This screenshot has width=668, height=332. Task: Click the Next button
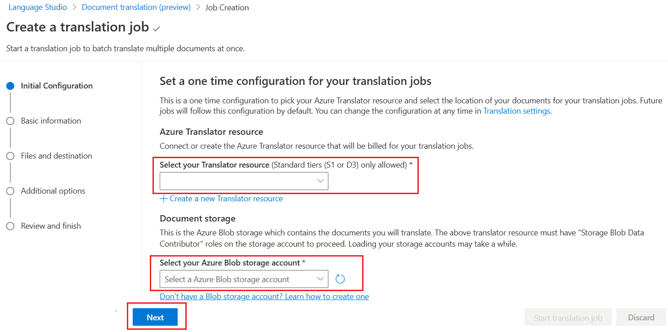156,317
